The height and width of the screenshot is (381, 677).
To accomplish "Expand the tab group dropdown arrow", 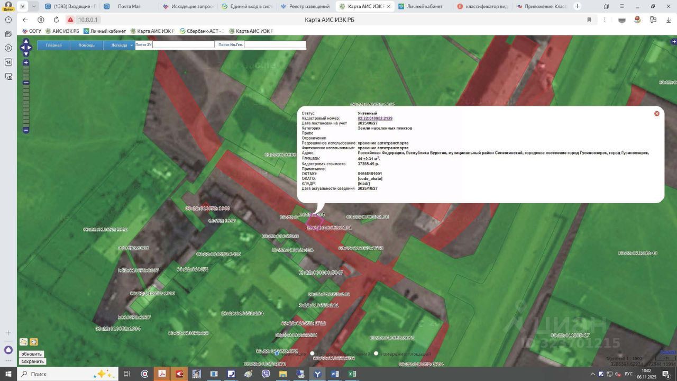I will (x=34, y=6).
